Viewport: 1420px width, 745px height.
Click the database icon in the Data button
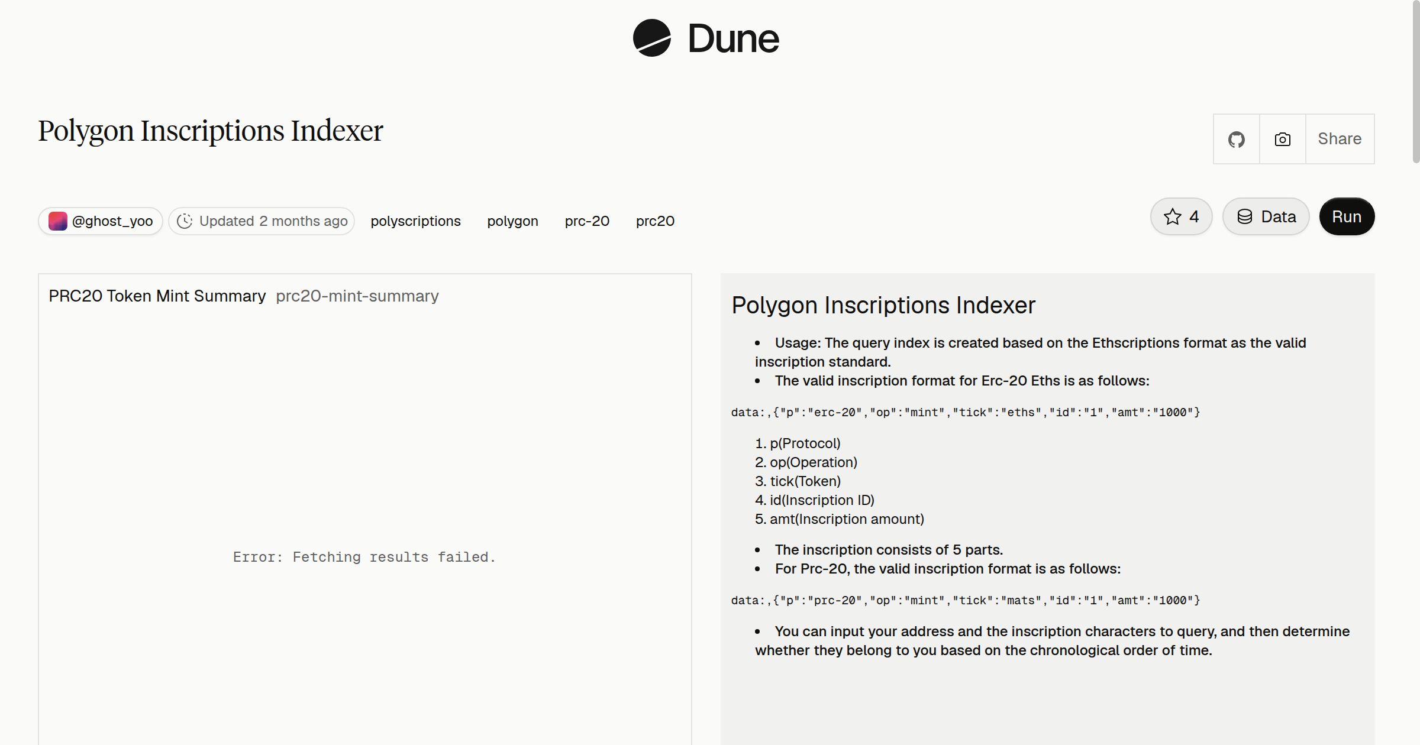(1245, 216)
